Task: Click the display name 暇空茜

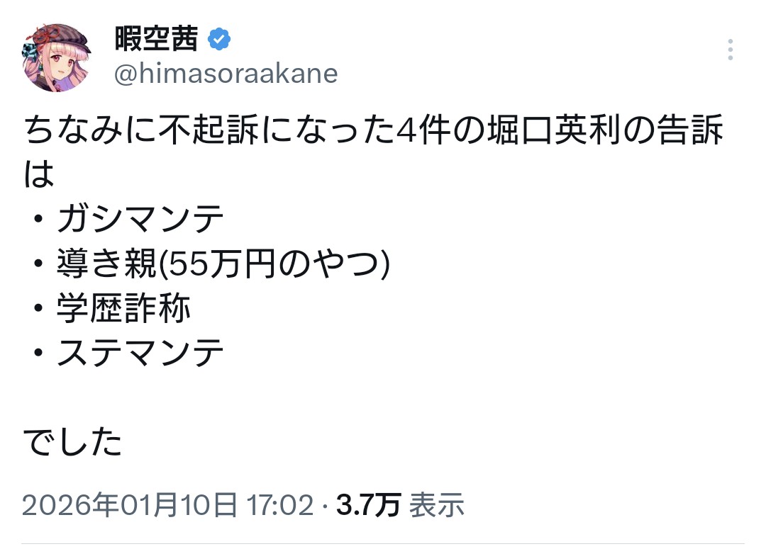Action: [x=156, y=40]
